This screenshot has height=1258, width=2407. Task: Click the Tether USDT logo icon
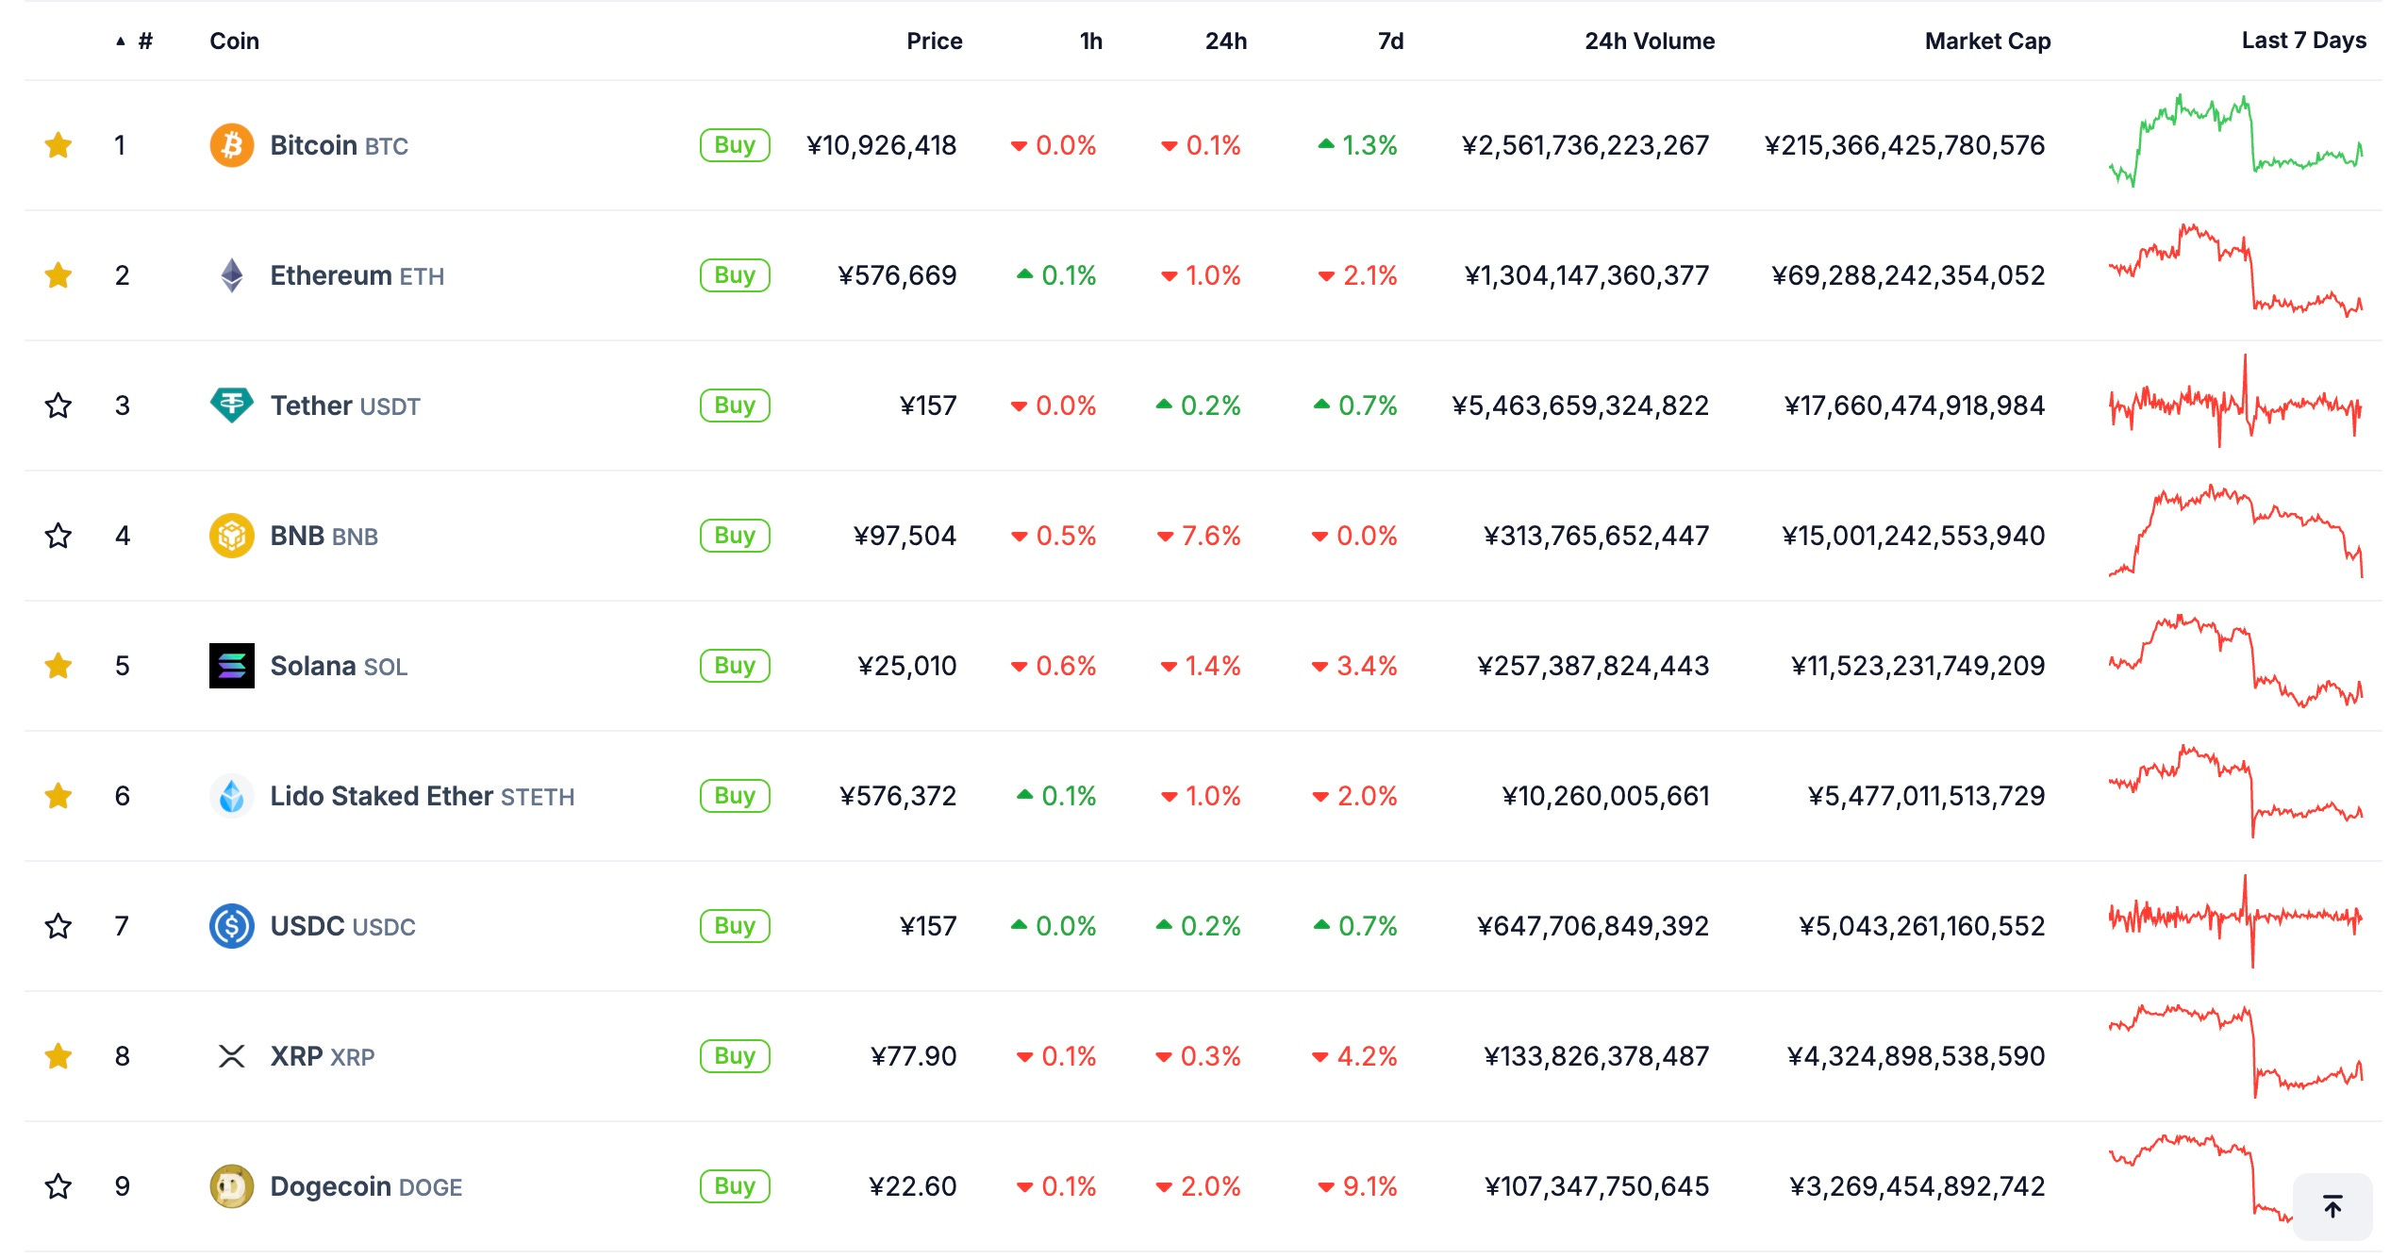click(231, 406)
